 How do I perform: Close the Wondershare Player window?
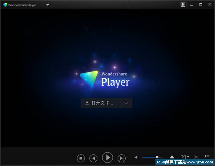pos(210,5)
